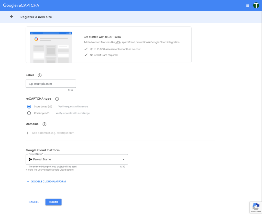Select the Score based (v3) radio button
Screen dimensions: 262x215
coord(29,106)
